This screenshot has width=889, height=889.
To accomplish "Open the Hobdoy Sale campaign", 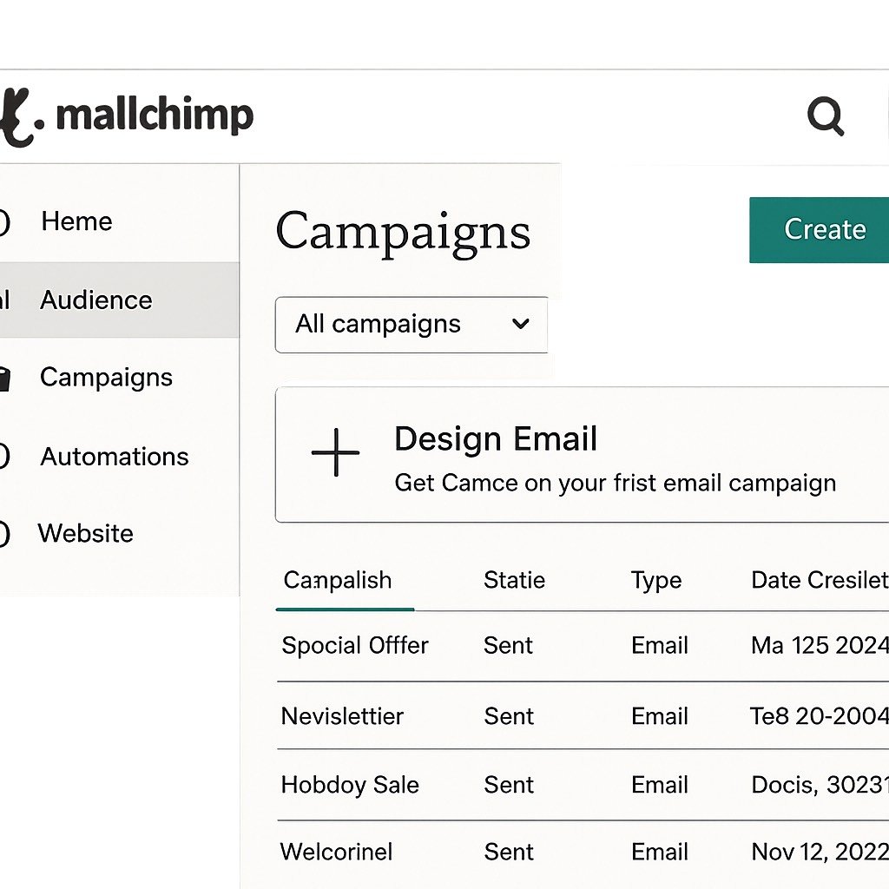I will pyautogui.click(x=350, y=784).
